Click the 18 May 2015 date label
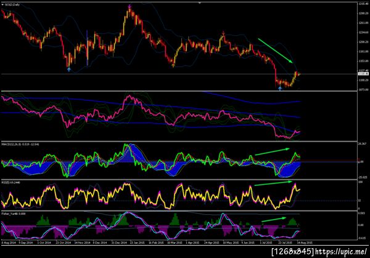Viewport: 370px width, 258px height. pos(230,243)
